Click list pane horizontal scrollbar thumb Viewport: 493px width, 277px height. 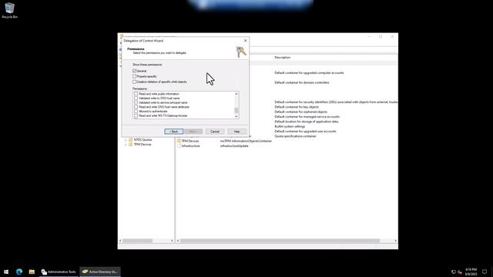pyautogui.click(x=280, y=241)
